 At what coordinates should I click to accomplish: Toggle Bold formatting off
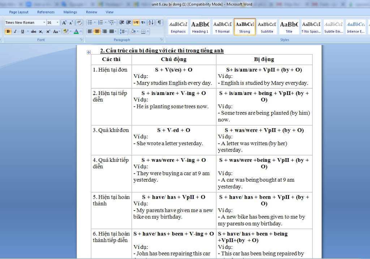pyautogui.click(x=8, y=31)
